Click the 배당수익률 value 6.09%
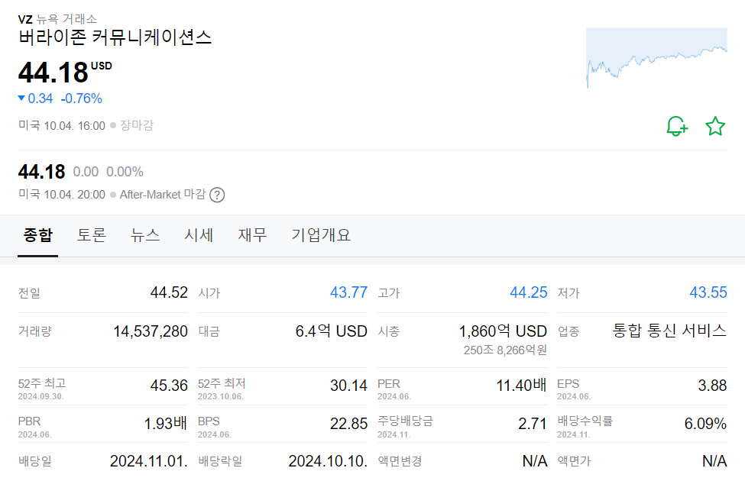Screen dimensions: 745x481 pyautogui.click(x=705, y=424)
